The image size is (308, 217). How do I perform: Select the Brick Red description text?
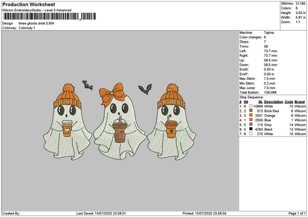272,111
